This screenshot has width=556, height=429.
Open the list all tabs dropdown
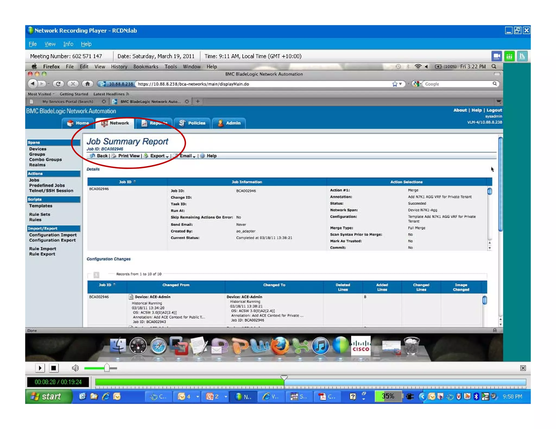pos(498,102)
